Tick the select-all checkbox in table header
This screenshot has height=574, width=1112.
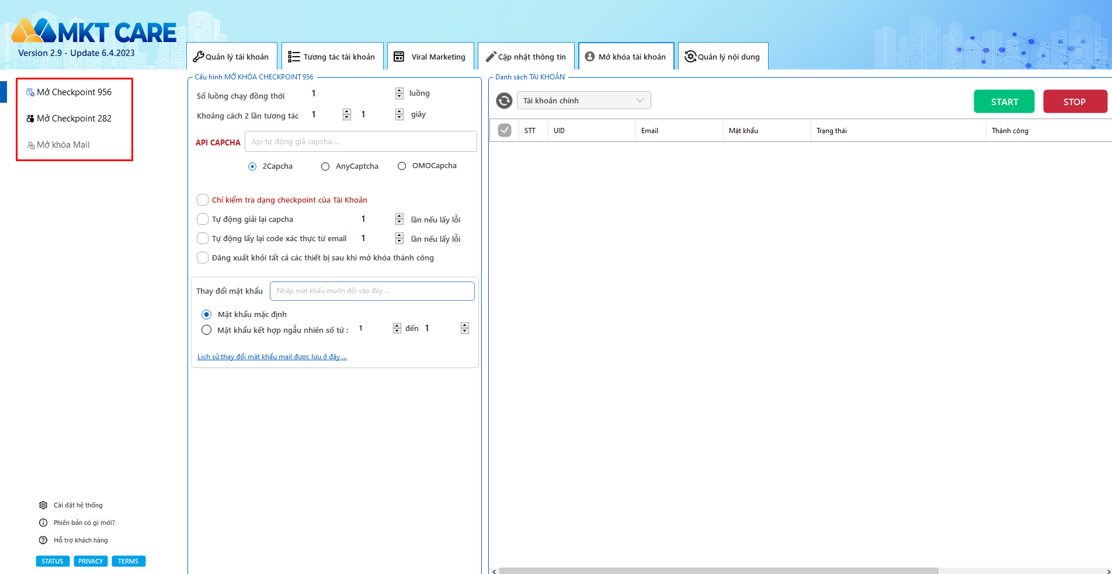click(x=505, y=130)
